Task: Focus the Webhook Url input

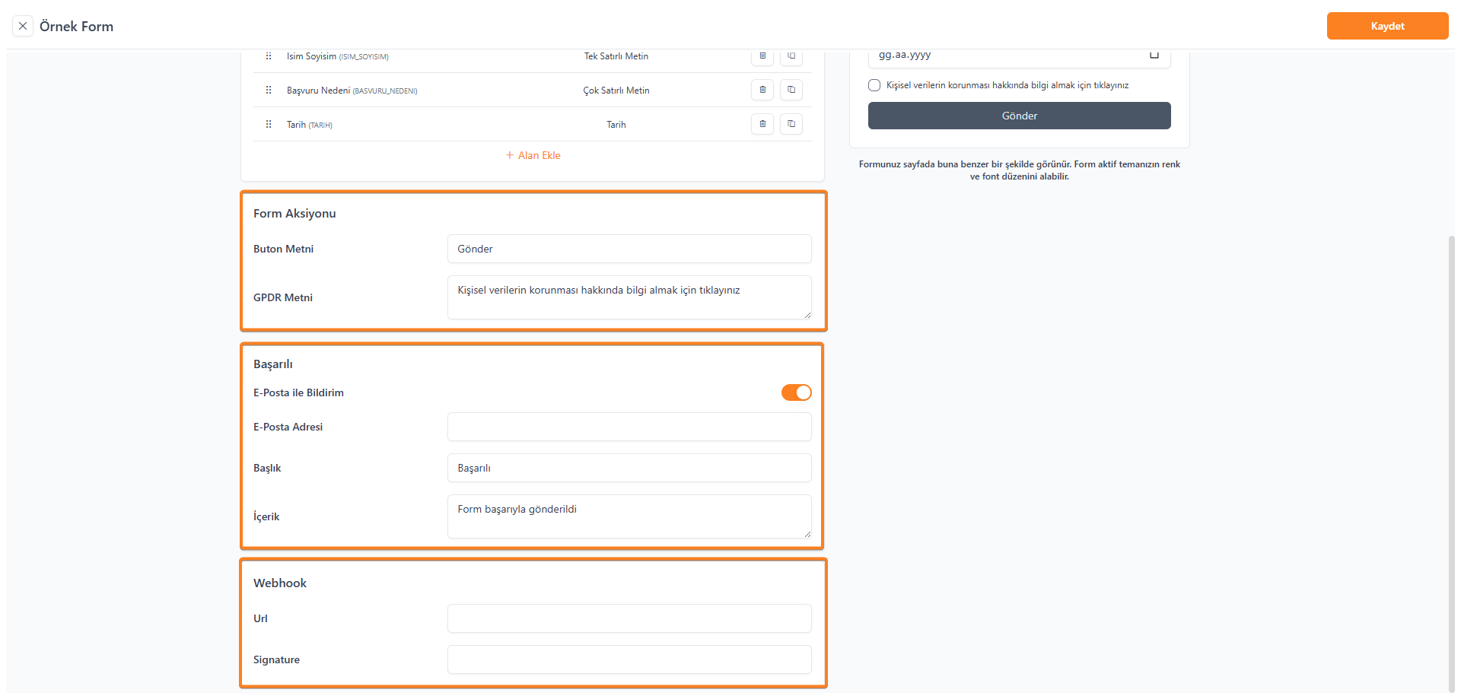Action: pos(629,618)
